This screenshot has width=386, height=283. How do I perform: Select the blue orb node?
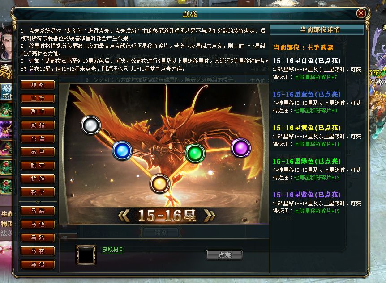pos(122,150)
